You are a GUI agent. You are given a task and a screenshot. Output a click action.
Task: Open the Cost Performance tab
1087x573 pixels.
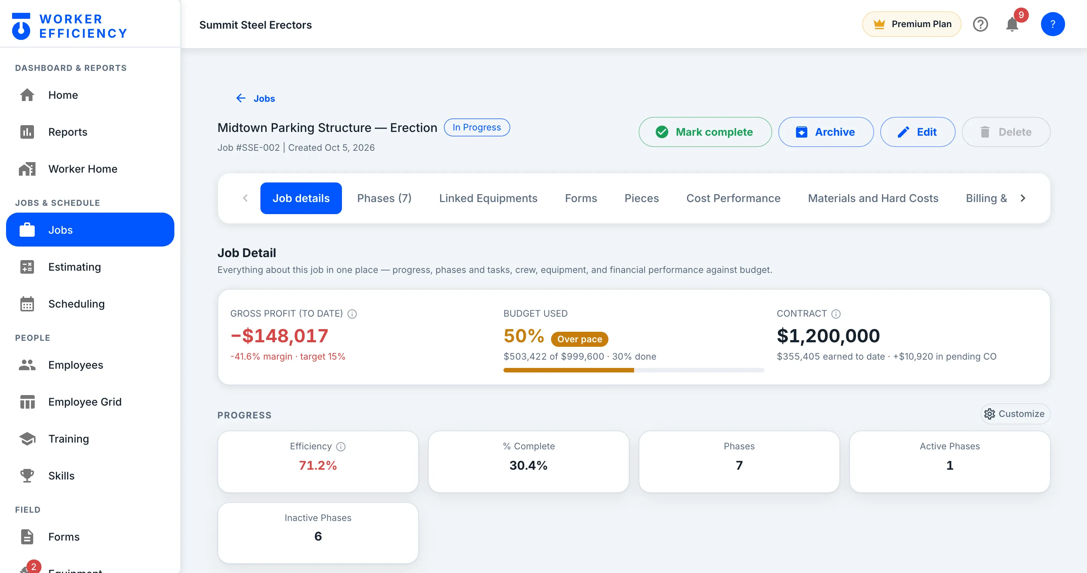tap(733, 198)
